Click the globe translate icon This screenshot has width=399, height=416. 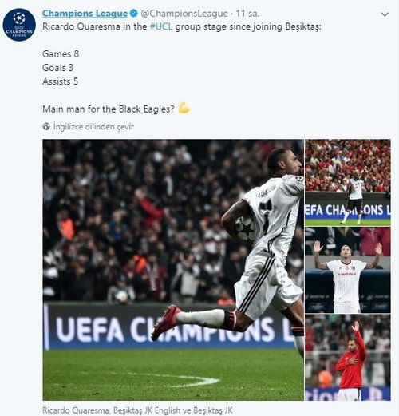pyautogui.click(x=46, y=126)
